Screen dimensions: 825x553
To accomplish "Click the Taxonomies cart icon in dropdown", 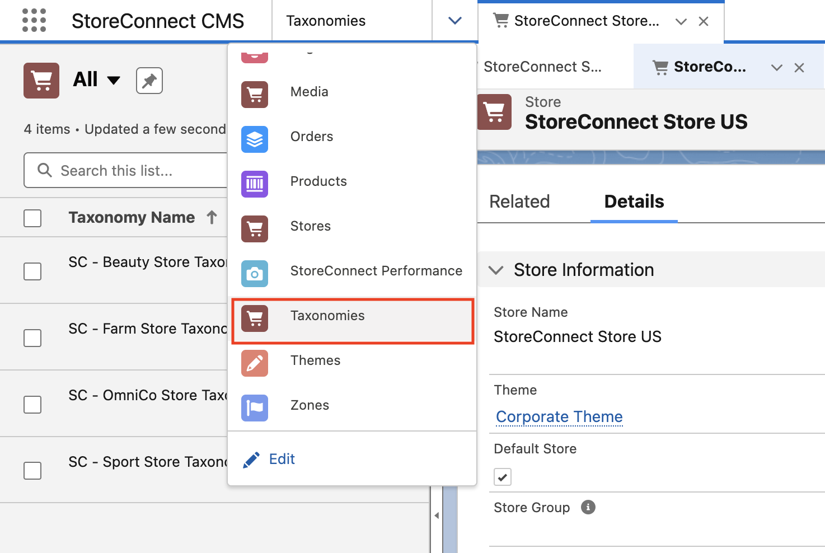I will [x=255, y=318].
